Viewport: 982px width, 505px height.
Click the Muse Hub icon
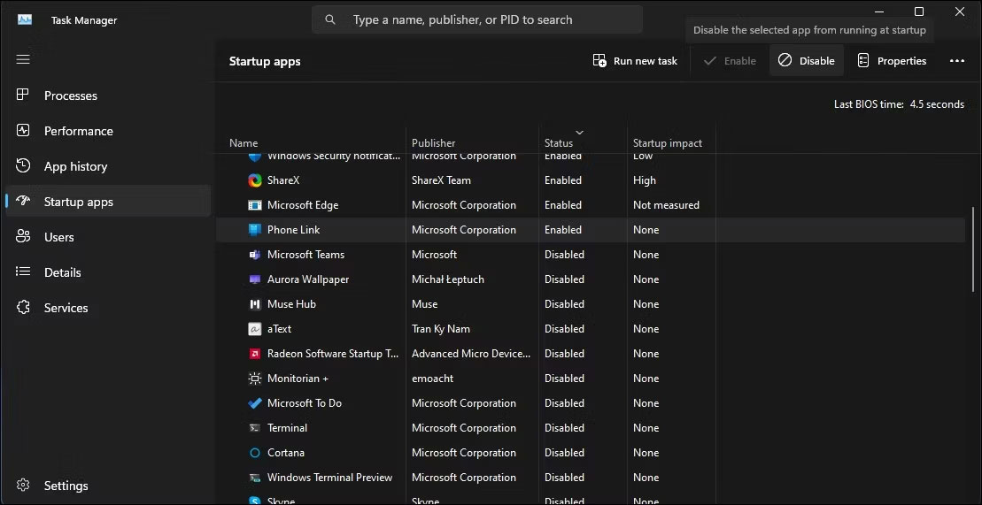coord(255,304)
